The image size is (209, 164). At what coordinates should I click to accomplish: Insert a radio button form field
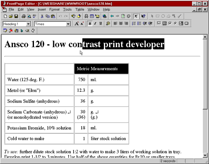point(175,23)
